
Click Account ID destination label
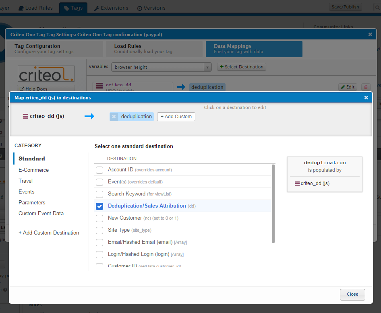[x=120, y=170]
